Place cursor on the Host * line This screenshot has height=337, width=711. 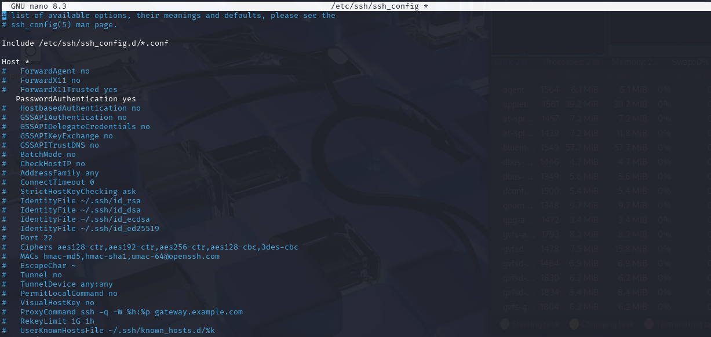(16, 62)
